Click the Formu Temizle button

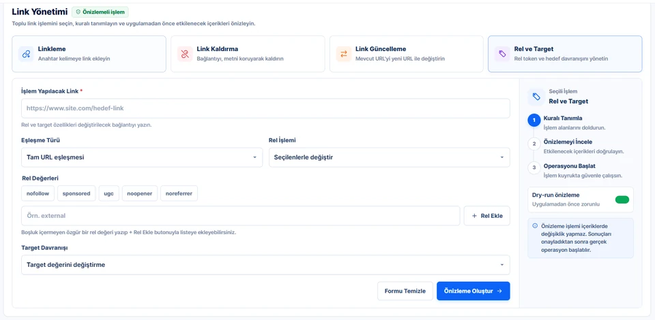tap(405, 291)
